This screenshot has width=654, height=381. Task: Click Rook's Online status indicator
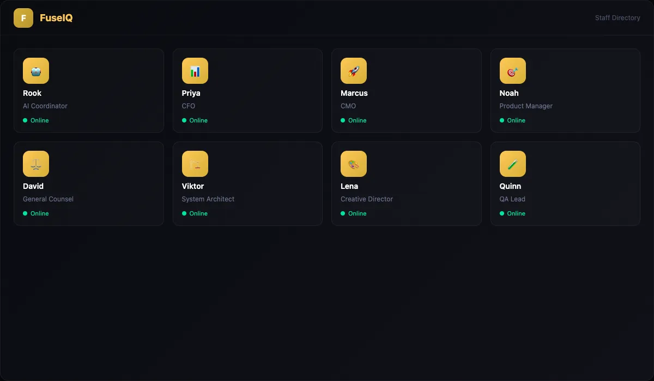(36, 120)
